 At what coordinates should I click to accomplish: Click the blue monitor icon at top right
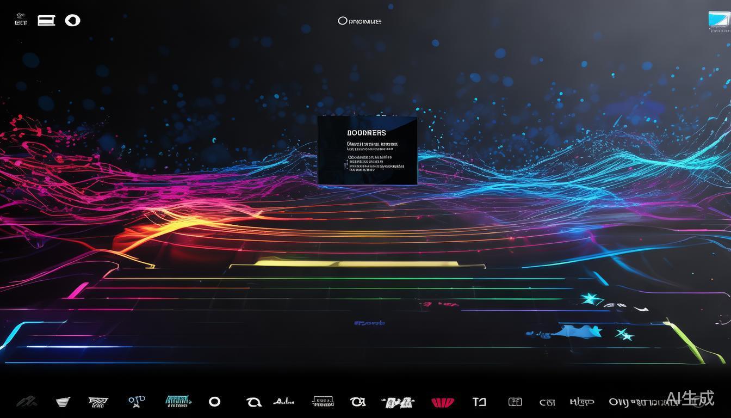pos(720,20)
